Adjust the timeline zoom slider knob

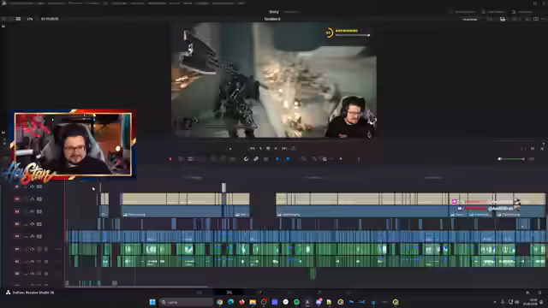pos(341,159)
